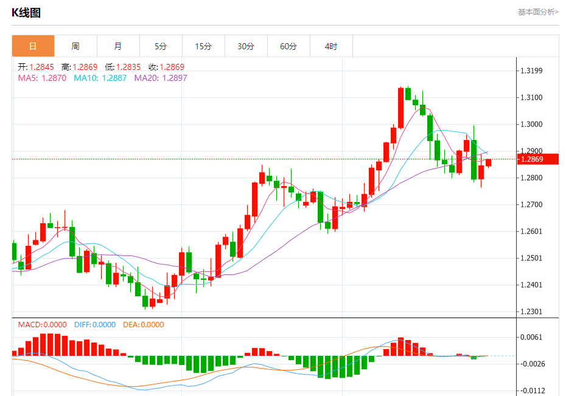Open the 4时 chart tab
The width and height of the screenshot is (566, 396).
tap(331, 46)
